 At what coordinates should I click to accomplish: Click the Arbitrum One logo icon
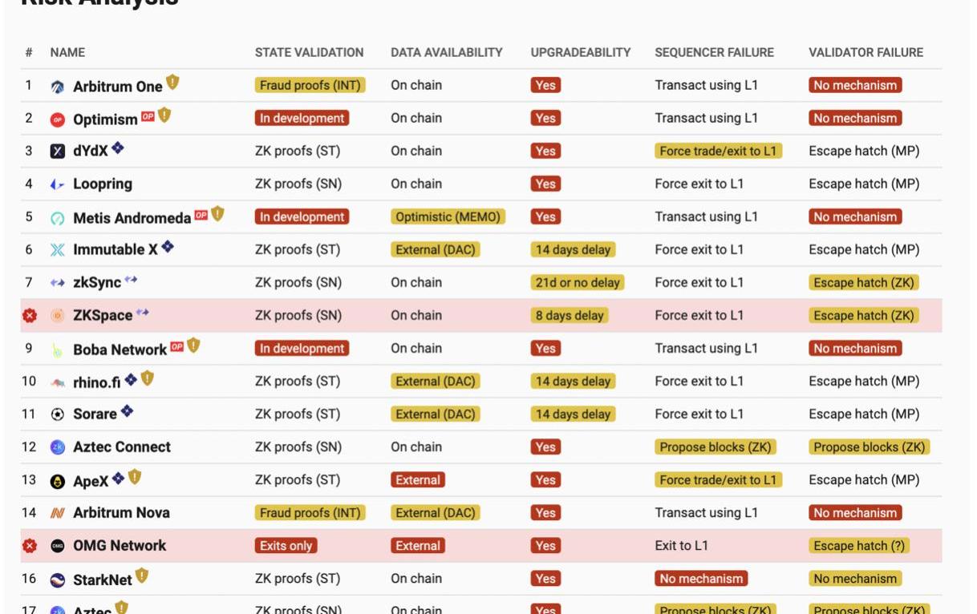tap(57, 87)
